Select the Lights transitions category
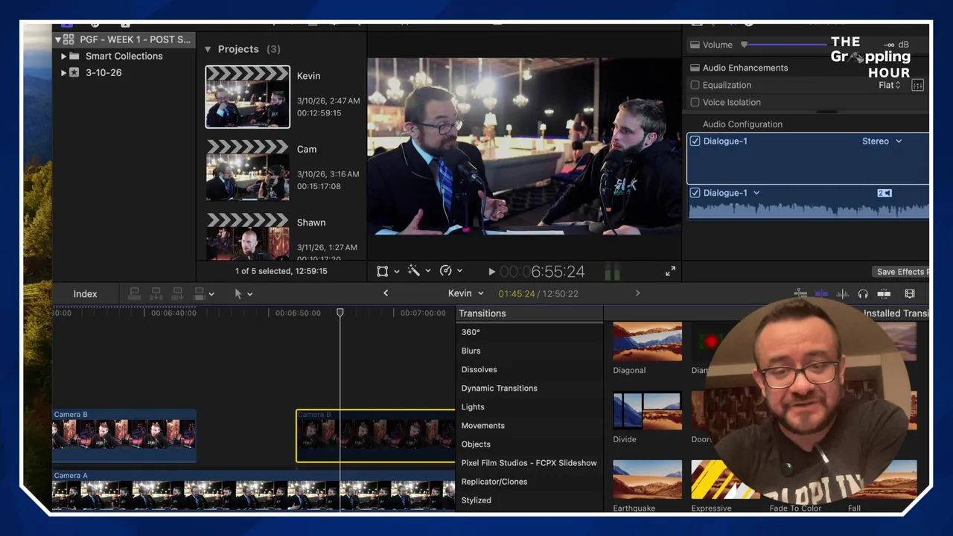 click(x=473, y=407)
